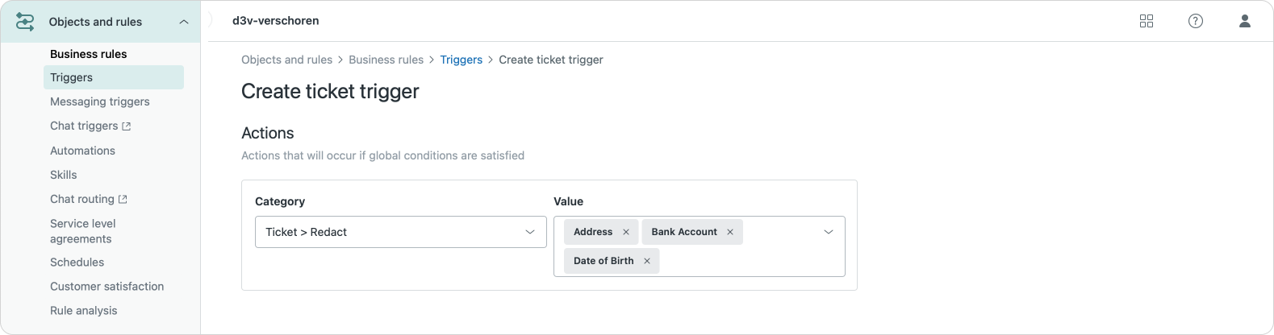The width and height of the screenshot is (1274, 335).
Task: Go to Automations in the sidebar
Action: click(x=82, y=151)
